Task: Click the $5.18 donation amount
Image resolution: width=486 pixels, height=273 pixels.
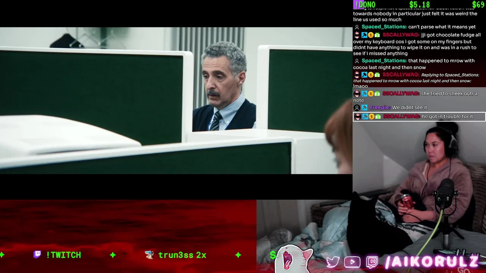Action: pyautogui.click(x=420, y=5)
